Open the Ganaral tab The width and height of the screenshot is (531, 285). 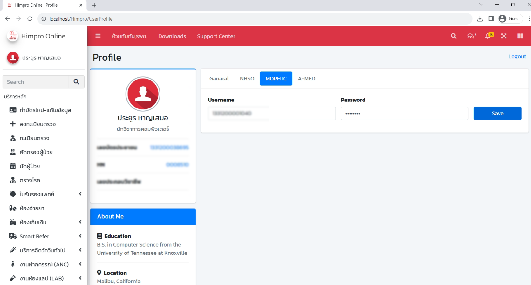point(219,79)
